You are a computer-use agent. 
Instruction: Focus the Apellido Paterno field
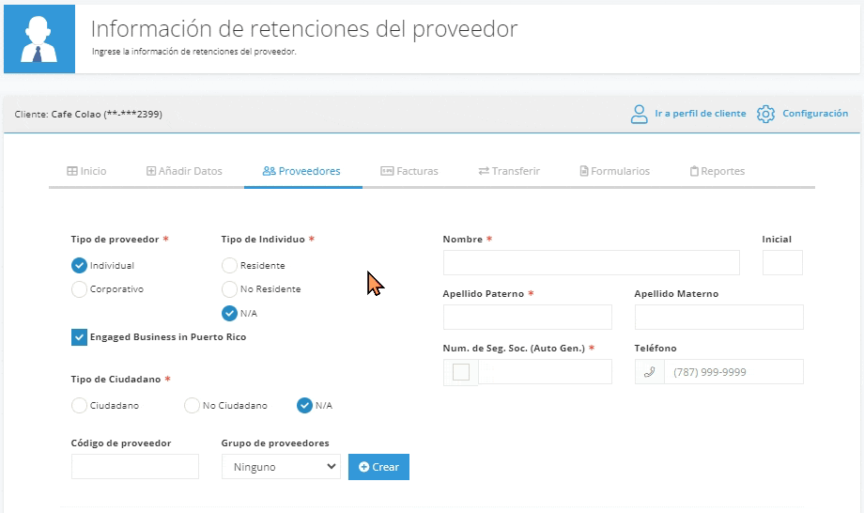[x=528, y=318]
